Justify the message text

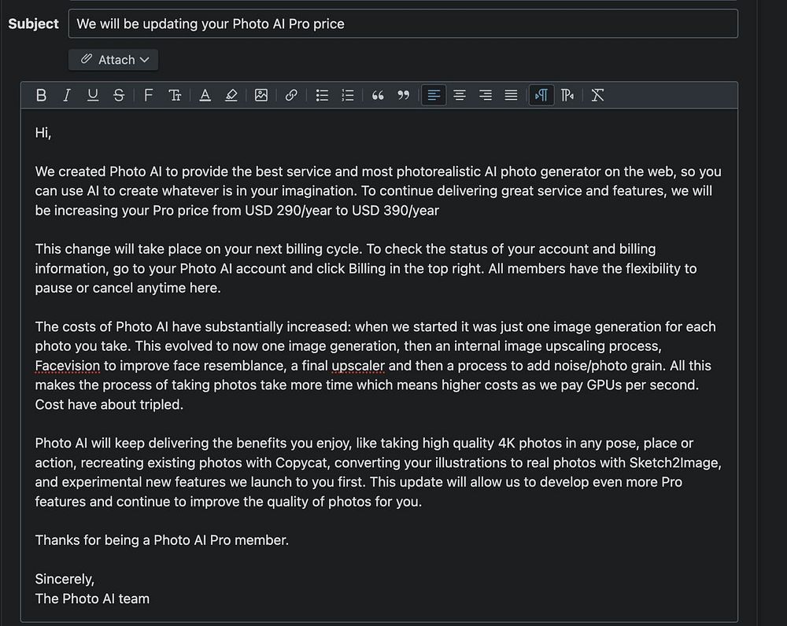511,95
